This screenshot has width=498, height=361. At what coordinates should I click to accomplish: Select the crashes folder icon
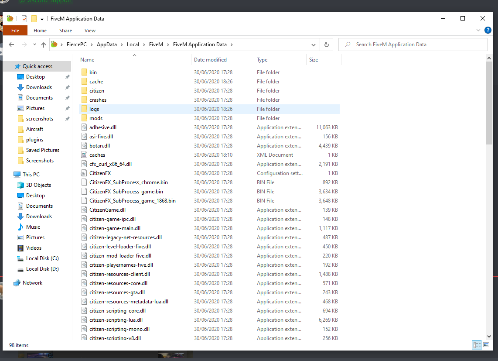click(x=84, y=100)
